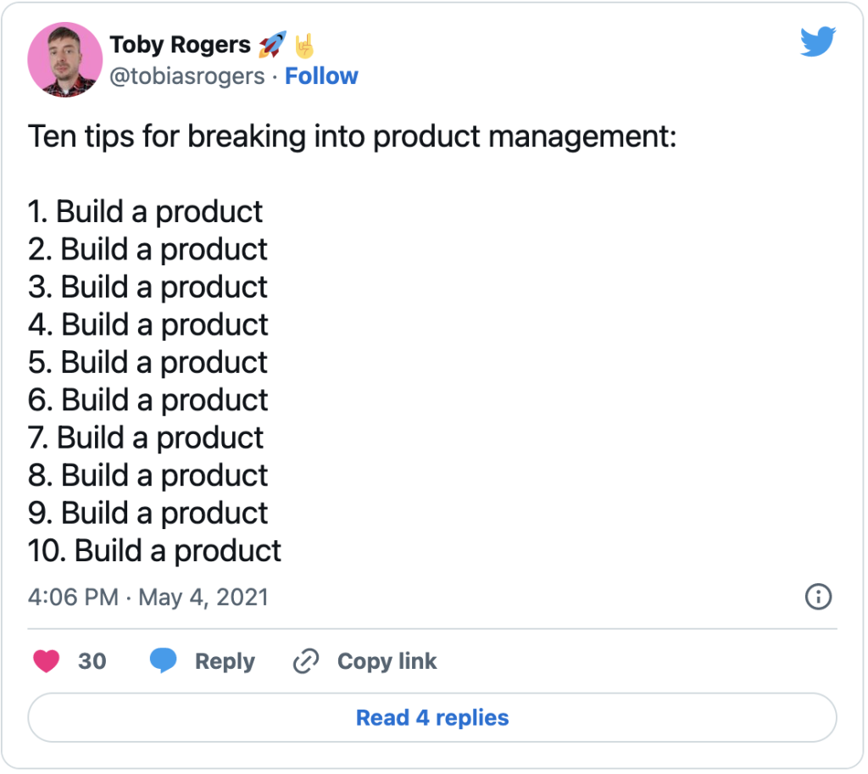This screenshot has width=868, height=774.
Task: Click the Read 4 replies button
Action: point(431,717)
